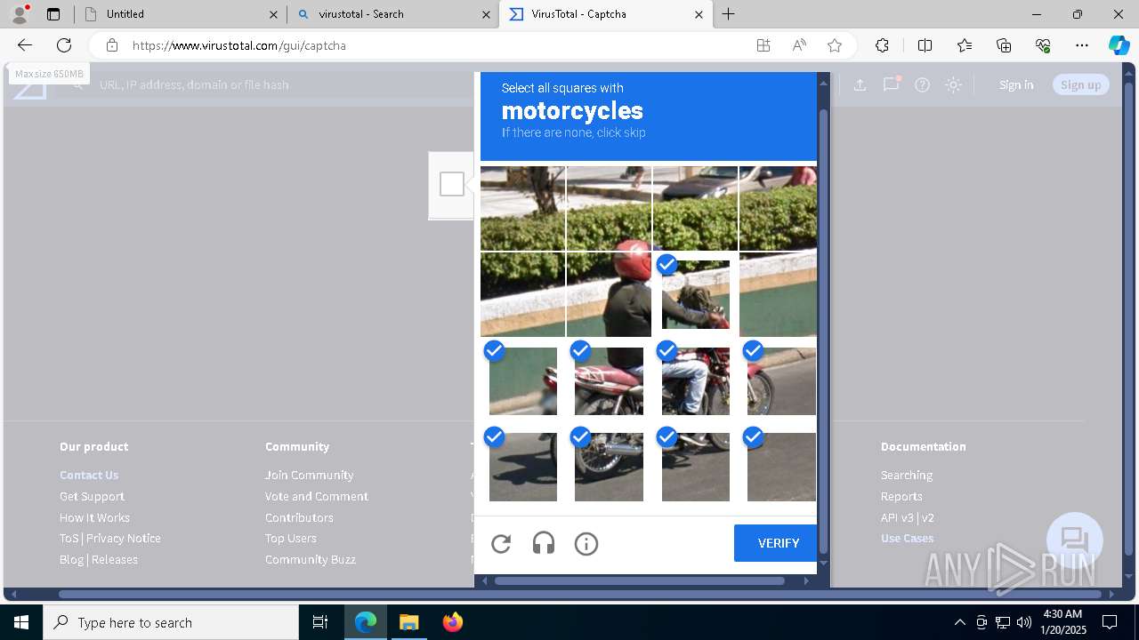This screenshot has width=1139, height=640.
Task: Click the page horizontal scrollbar at bottom
Action: (x=580, y=594)
